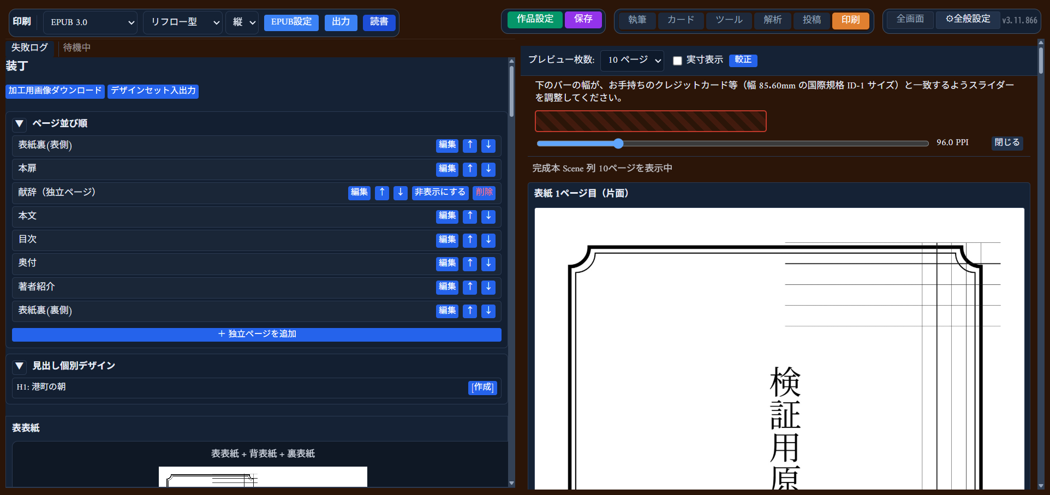Viewport: 1050px width, 495px height.
Task: Click デザインセット入出力 button
Action: 153,91
